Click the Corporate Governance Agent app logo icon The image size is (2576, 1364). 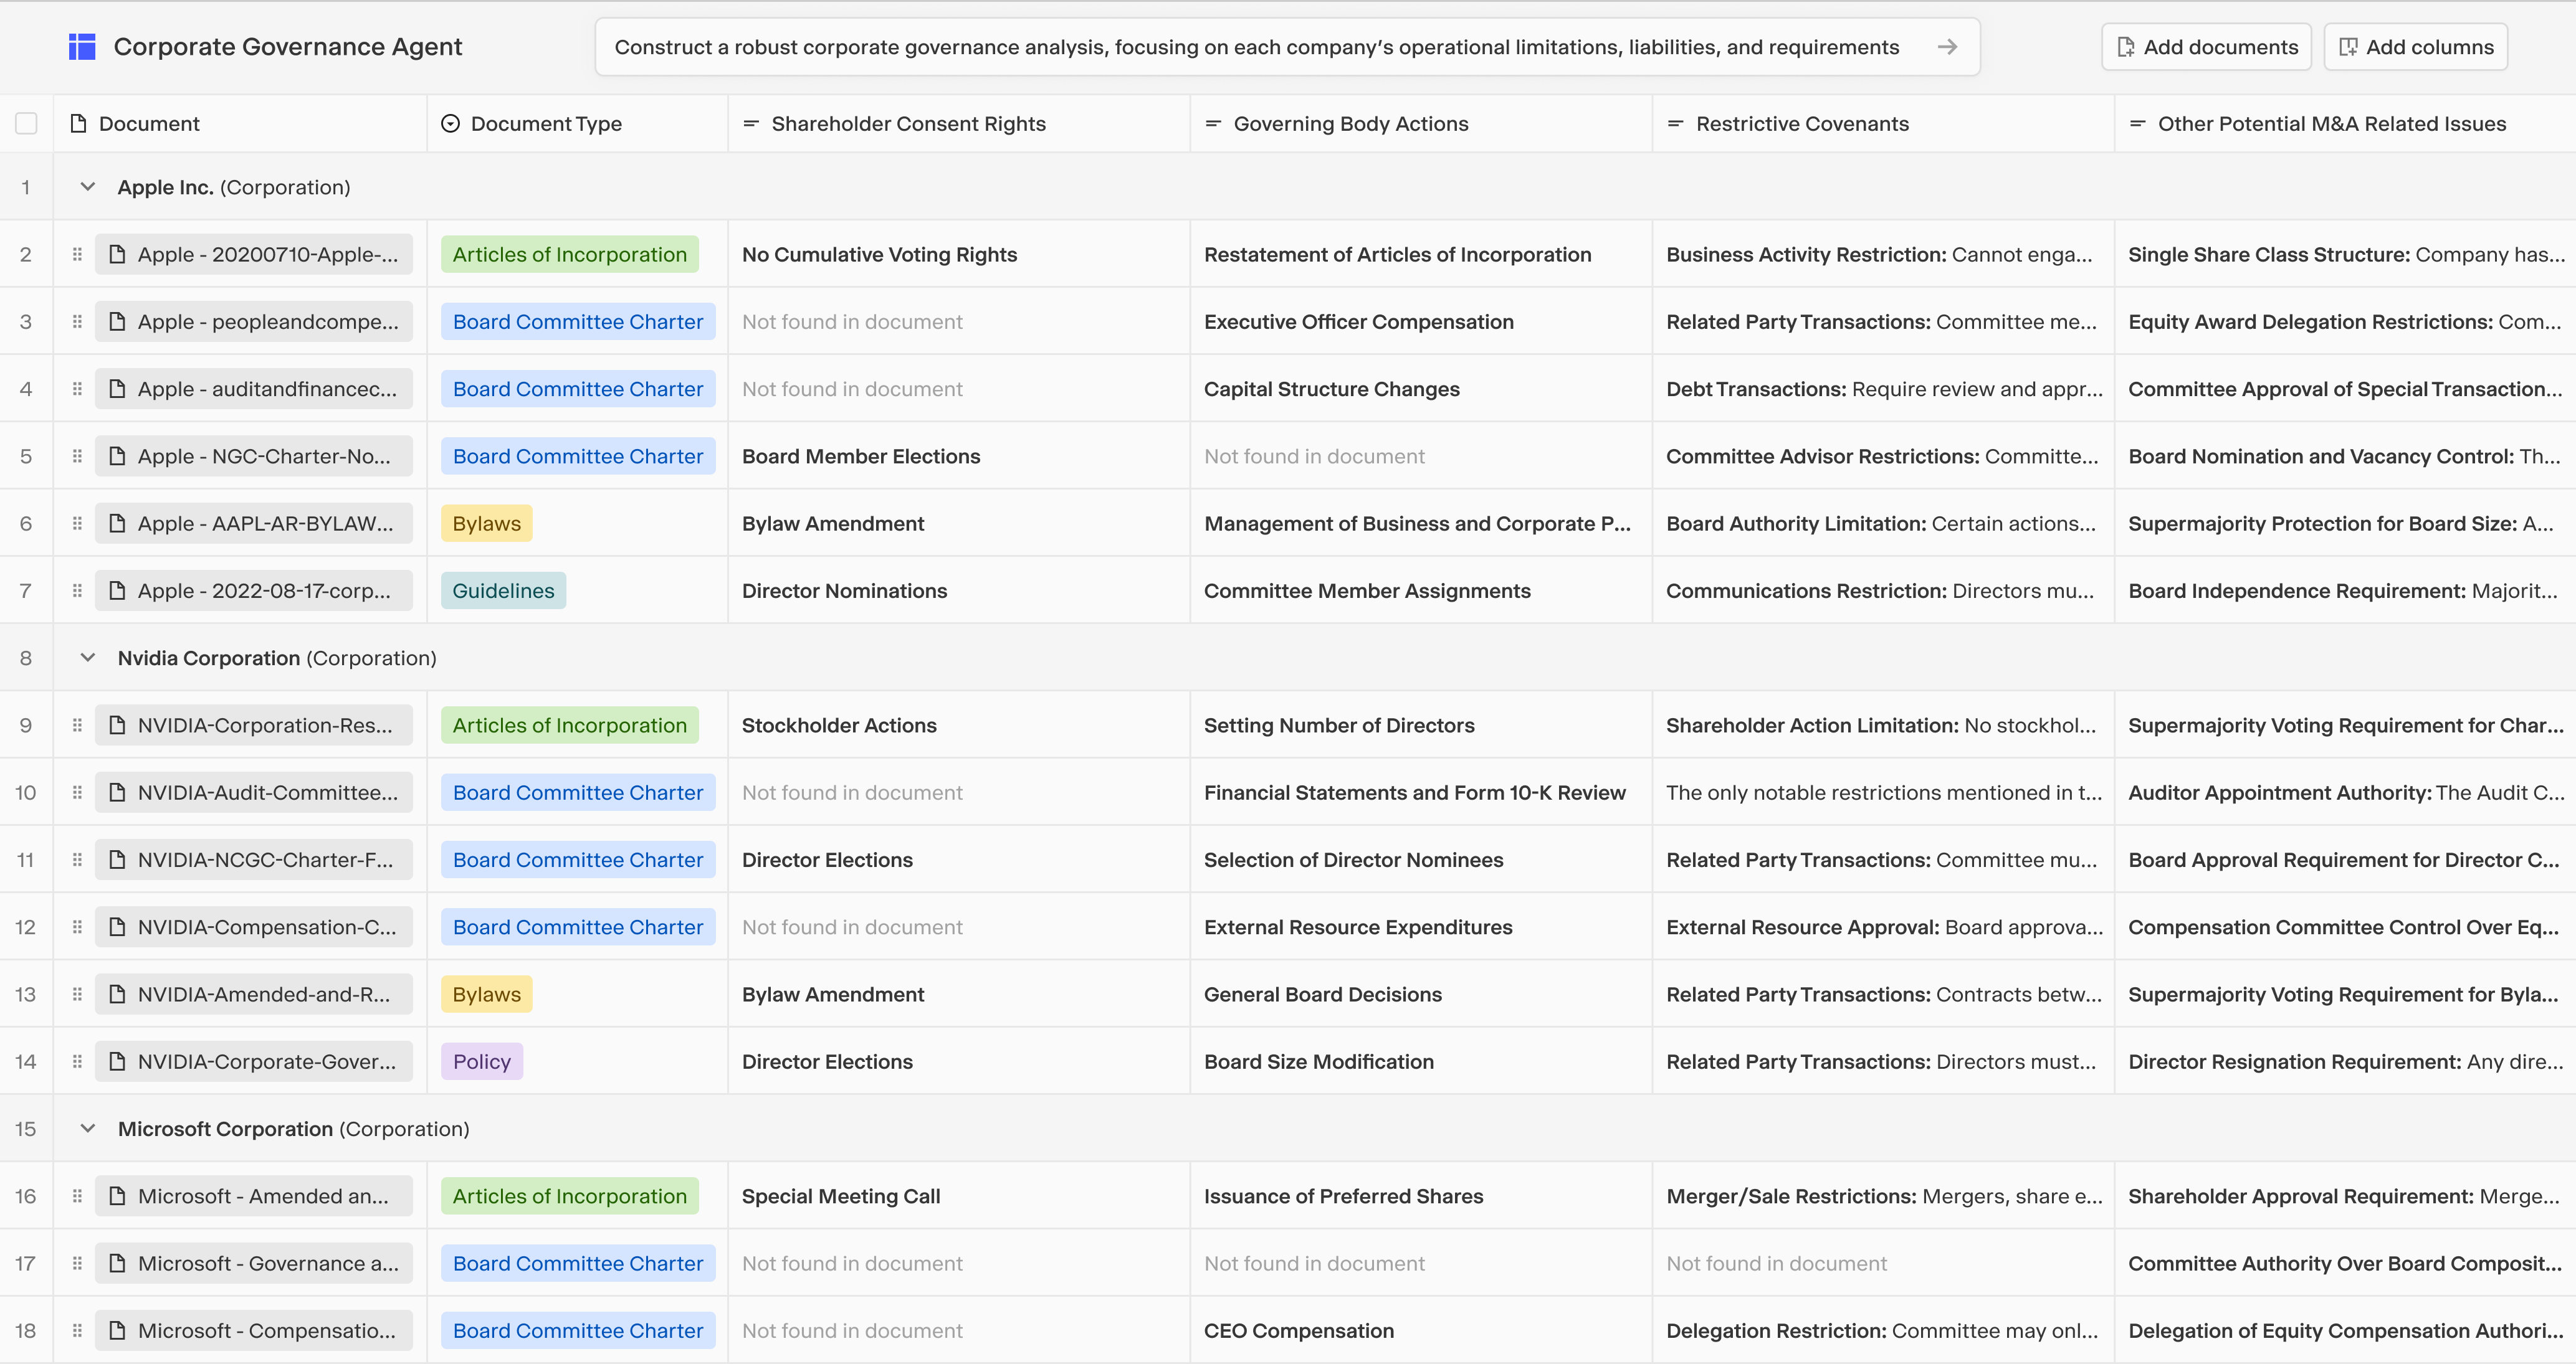click(81, 46)
